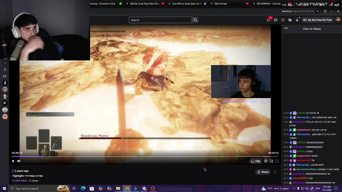Open followed-channels camera icon in sidebar

(5, 76)
